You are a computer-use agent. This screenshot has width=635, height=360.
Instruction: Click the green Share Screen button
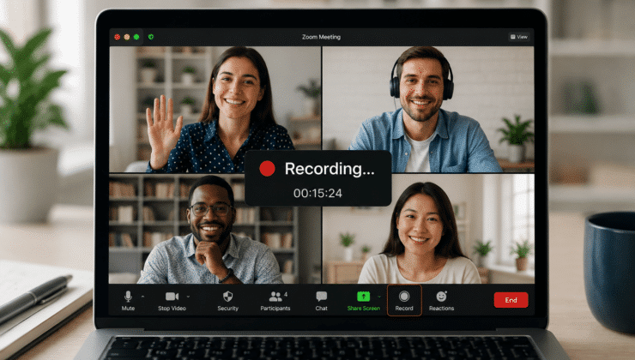click(363, 301)
